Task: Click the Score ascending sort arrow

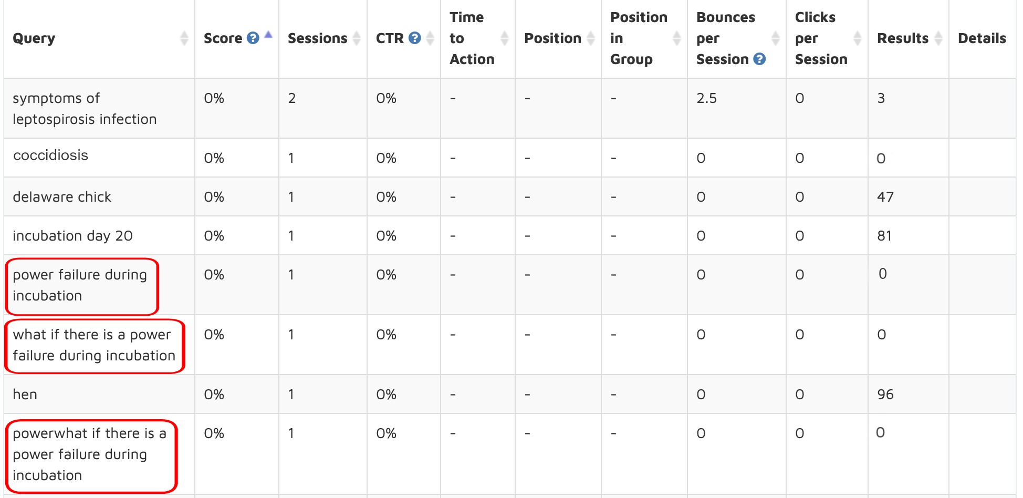Action: coord(268,35)
